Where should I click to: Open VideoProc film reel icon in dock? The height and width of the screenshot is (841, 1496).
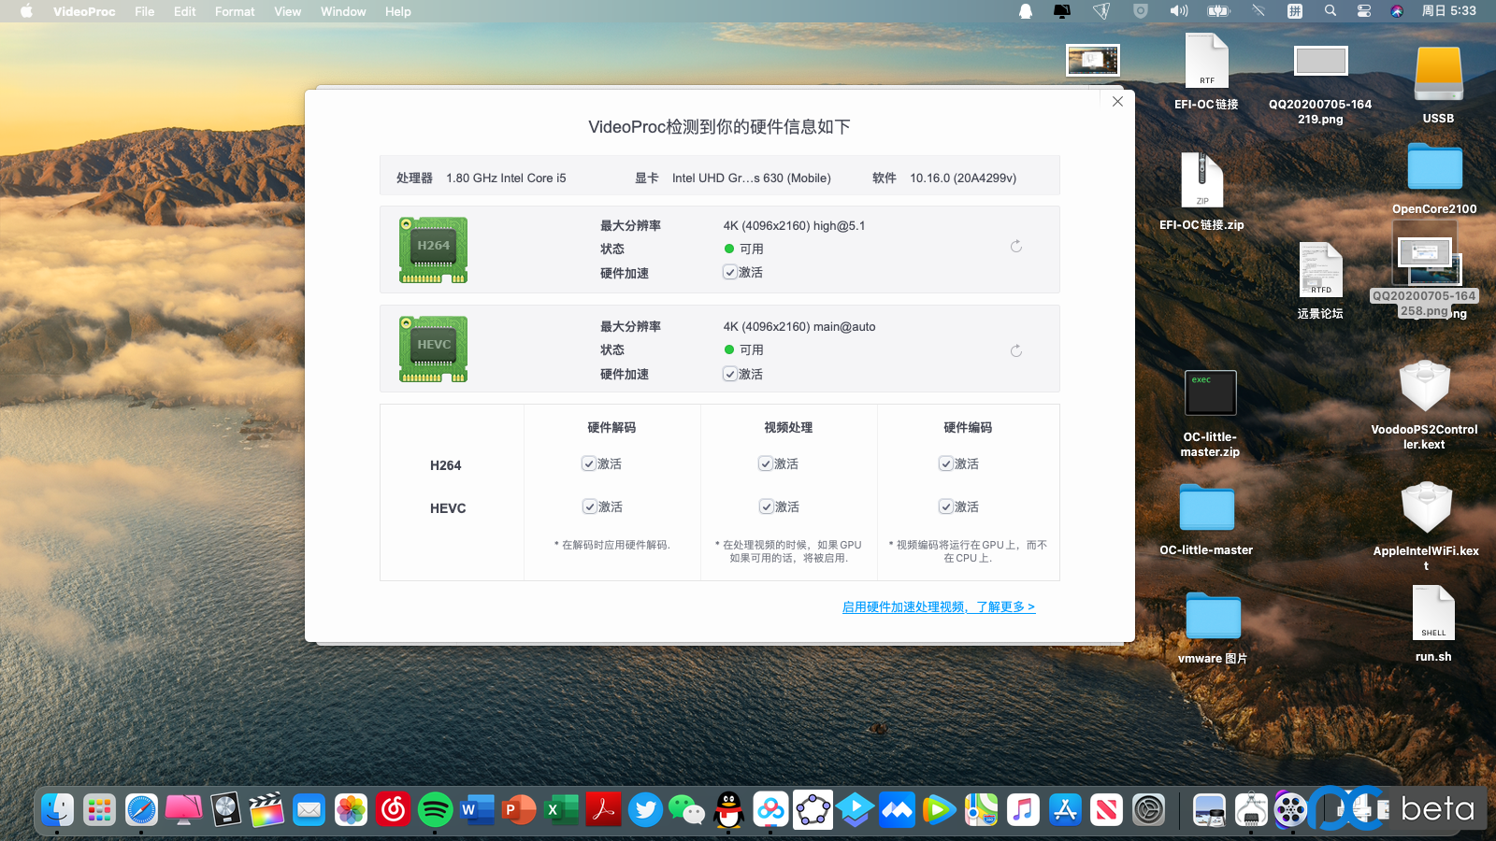click(1290, 809)
